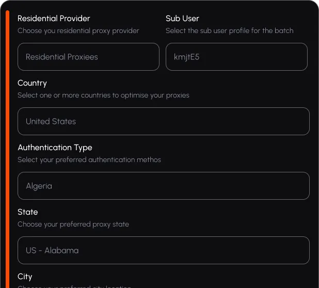Click the "Residential Provider" heading label
The height and width of the screenshot is (288, 319).
pos(54,19)
